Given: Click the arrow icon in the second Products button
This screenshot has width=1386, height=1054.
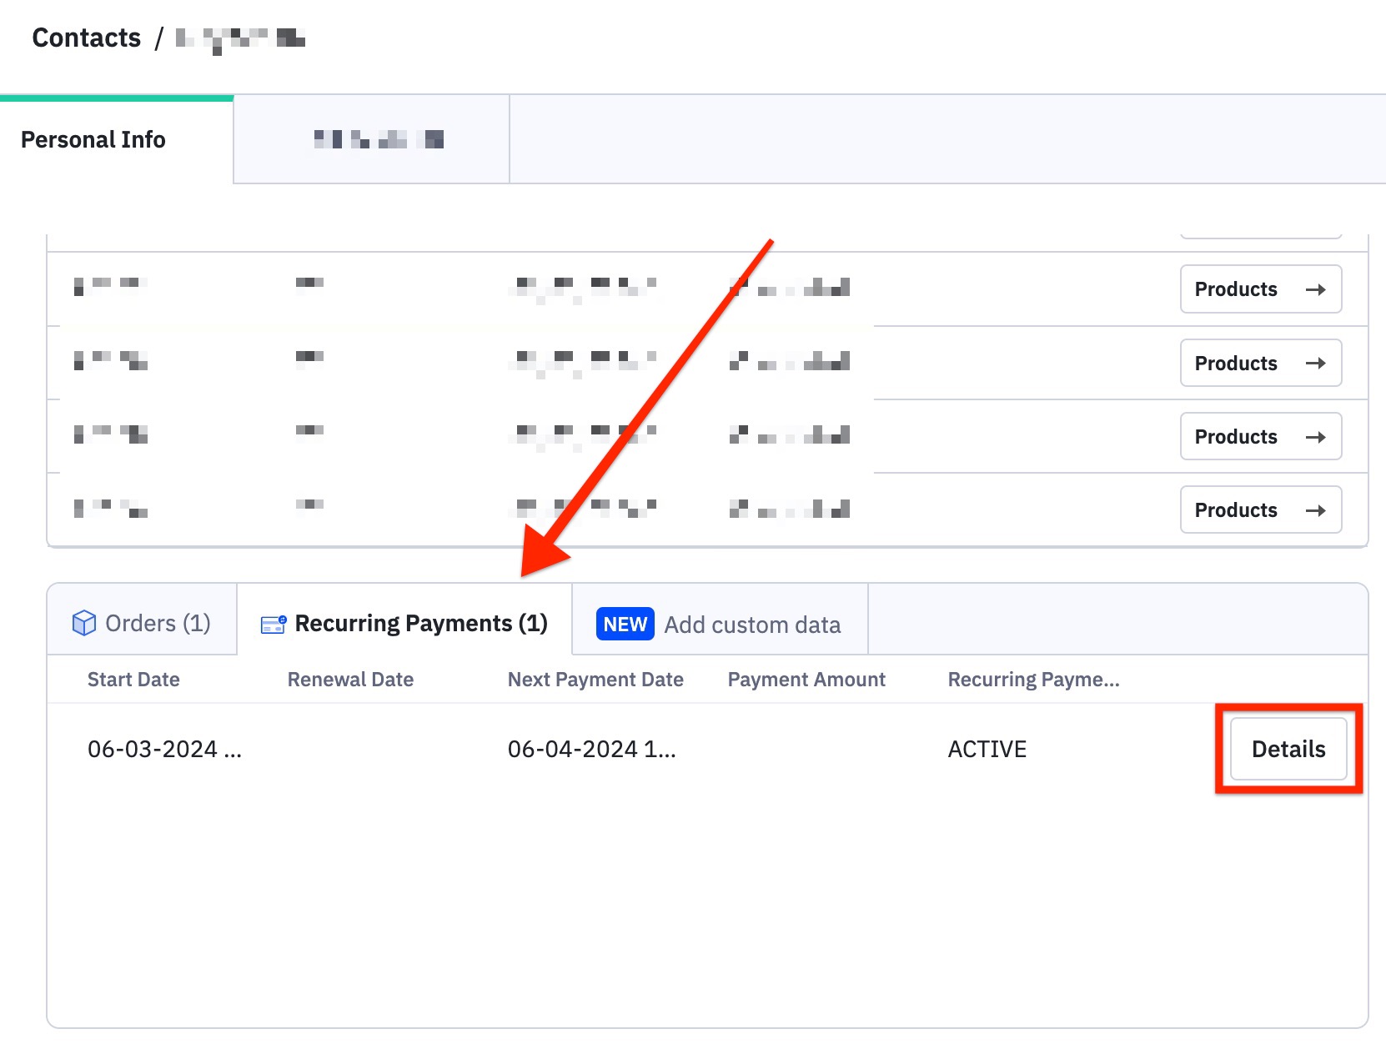Looking at the screenshot, I should coord(1316,363).
